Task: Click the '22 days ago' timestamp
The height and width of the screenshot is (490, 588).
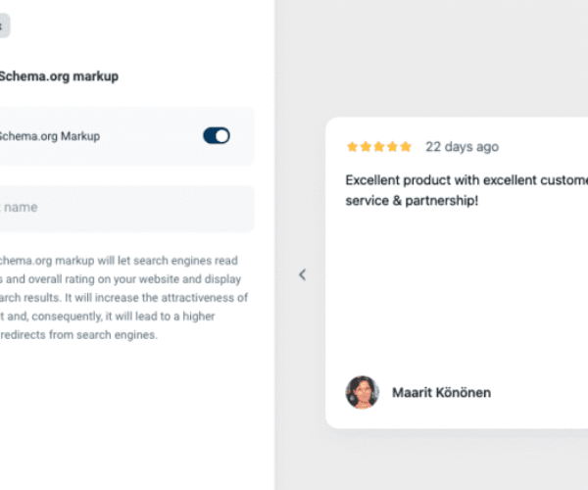Action: (462, 147)
